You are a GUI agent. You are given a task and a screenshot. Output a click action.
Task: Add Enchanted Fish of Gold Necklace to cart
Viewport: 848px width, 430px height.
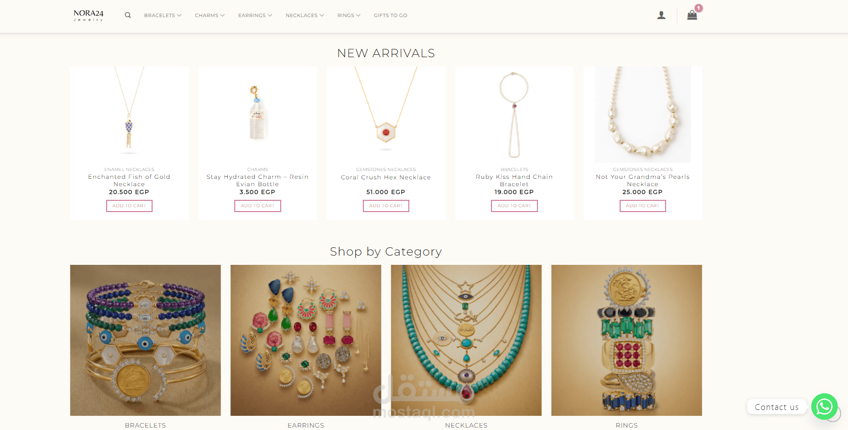[x=129, y=206]
